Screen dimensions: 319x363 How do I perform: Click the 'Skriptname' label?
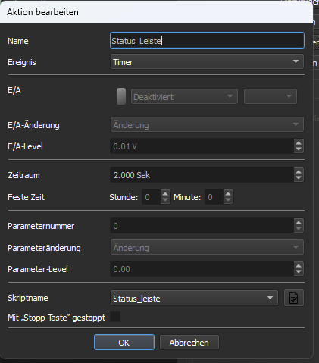click(28, 298)
